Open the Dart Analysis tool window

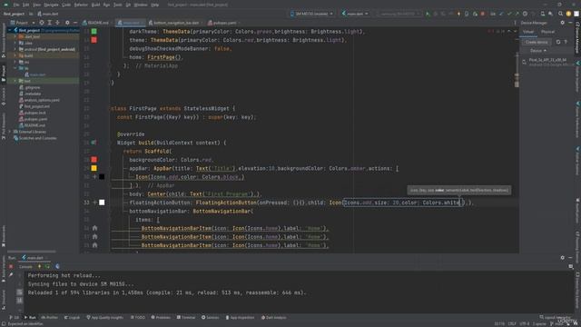[x=273, y=318]
